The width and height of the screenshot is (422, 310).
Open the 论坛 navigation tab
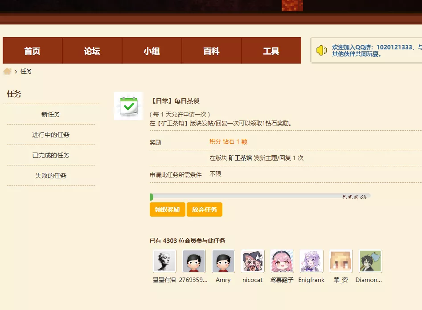click(92, 51)
